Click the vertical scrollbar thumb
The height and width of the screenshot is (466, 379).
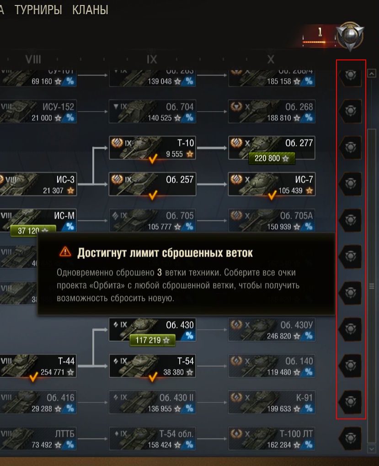[x=372, y=286]
